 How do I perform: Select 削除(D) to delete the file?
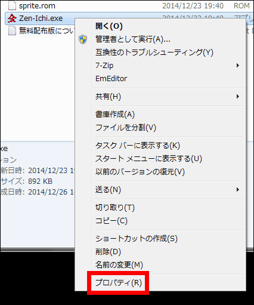108,252
